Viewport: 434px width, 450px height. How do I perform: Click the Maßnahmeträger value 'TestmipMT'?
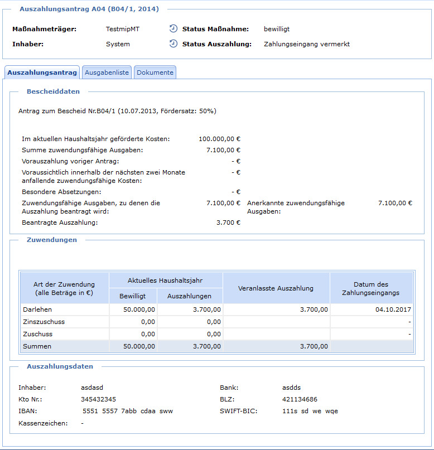coord(123,29)
